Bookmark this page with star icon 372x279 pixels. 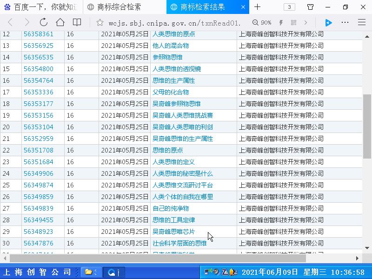coord(99,23)
